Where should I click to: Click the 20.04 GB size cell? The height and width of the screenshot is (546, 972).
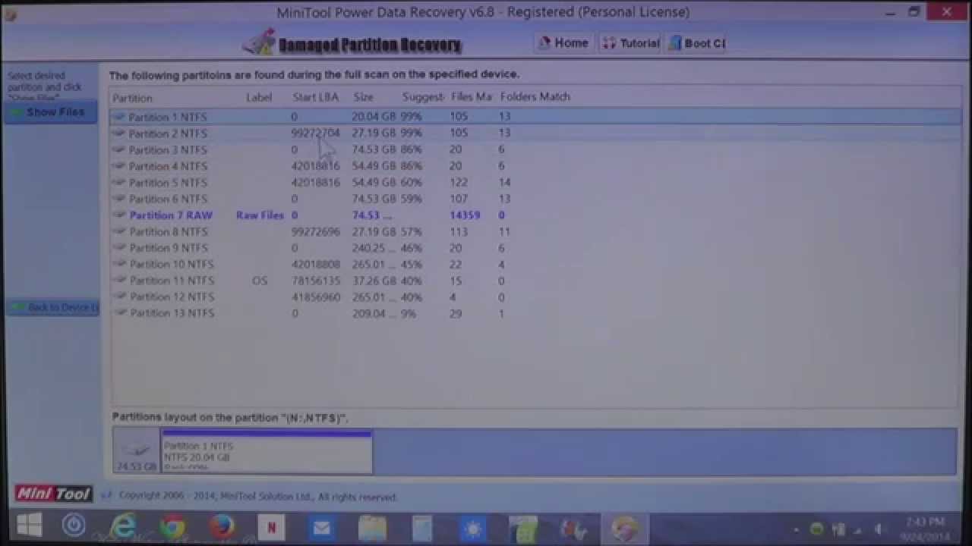(x=374, y=117)
